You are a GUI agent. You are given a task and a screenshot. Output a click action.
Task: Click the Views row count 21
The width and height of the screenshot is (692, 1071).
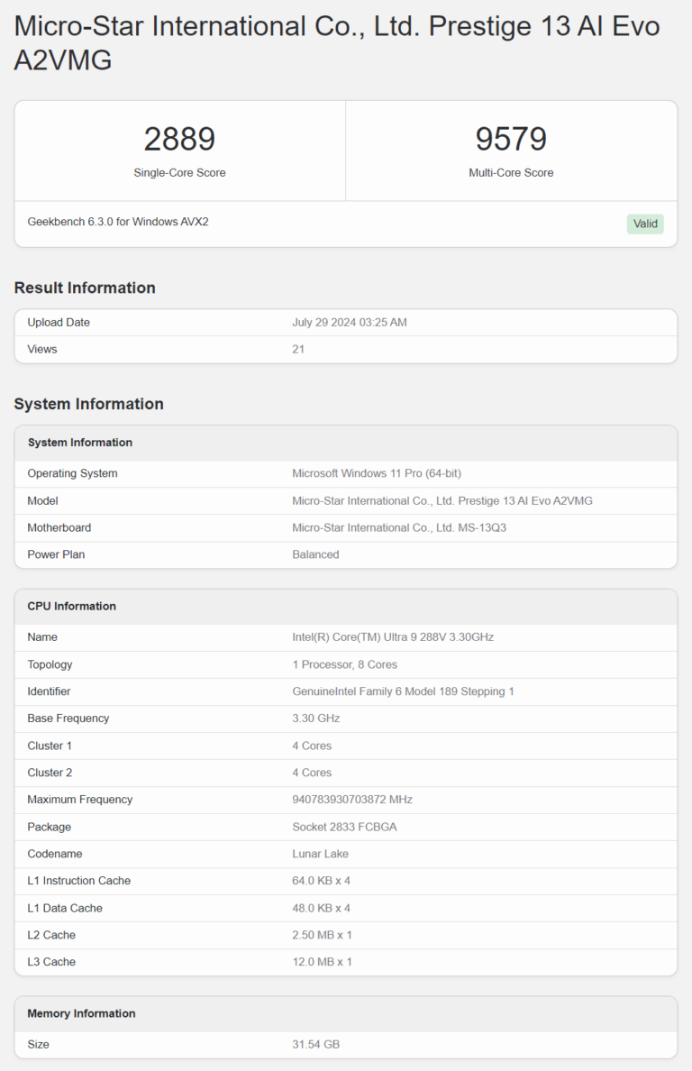298,349
